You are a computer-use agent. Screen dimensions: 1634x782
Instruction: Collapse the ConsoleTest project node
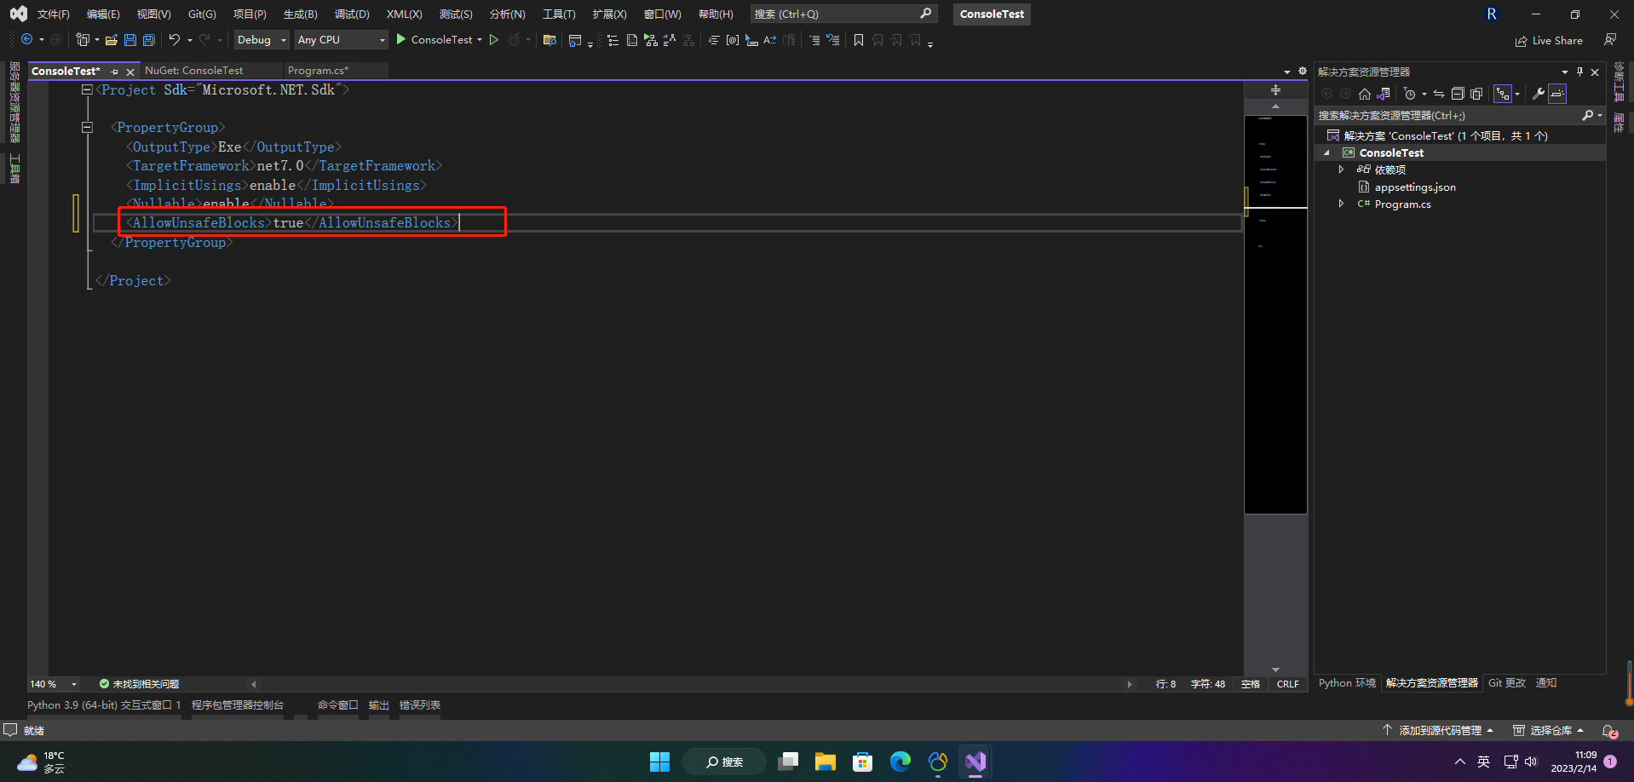coord(1326,153)
